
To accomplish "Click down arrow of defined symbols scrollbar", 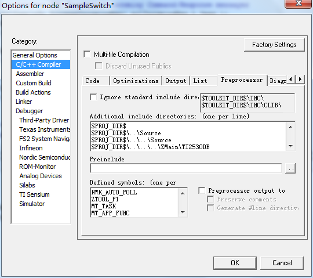I will point(183,212).
